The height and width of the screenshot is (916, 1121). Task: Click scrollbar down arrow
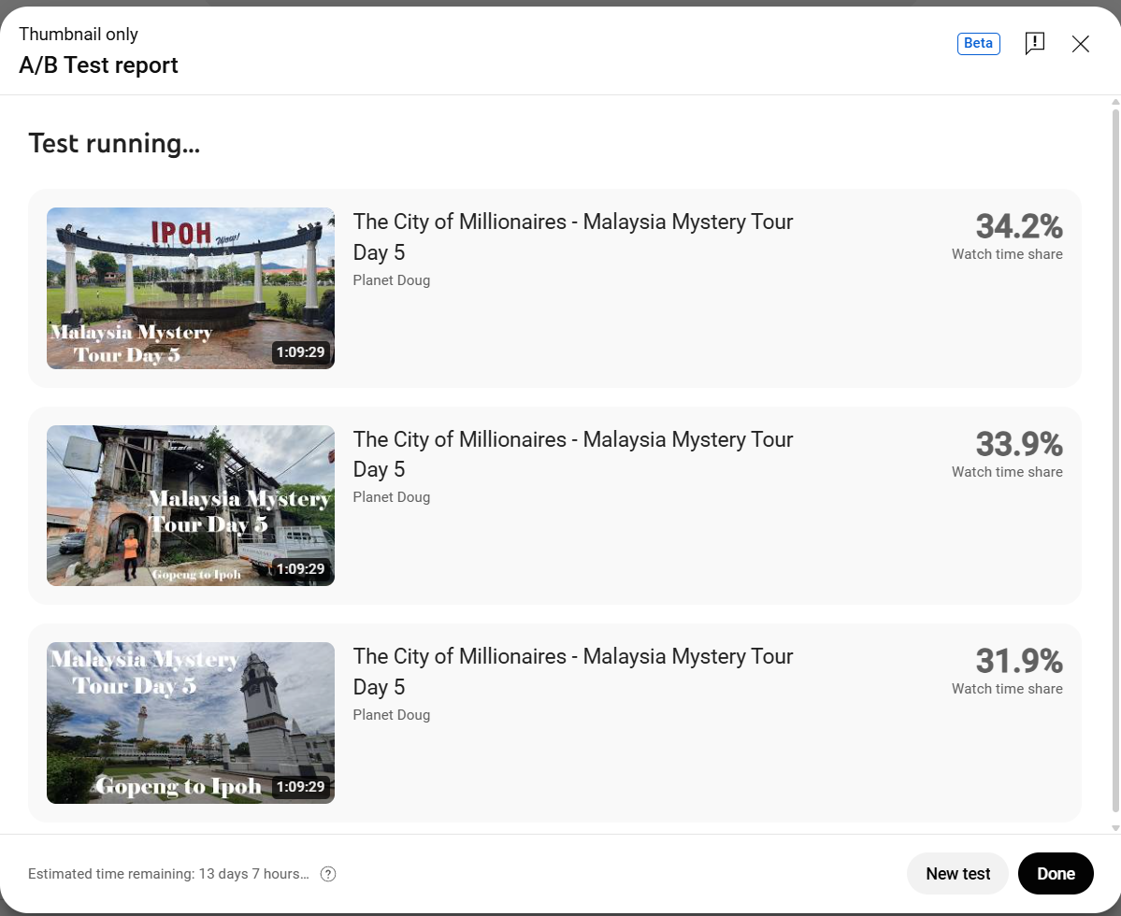click(x=1114, y=827)
